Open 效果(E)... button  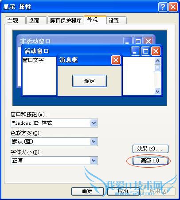[x=150, y=149]
